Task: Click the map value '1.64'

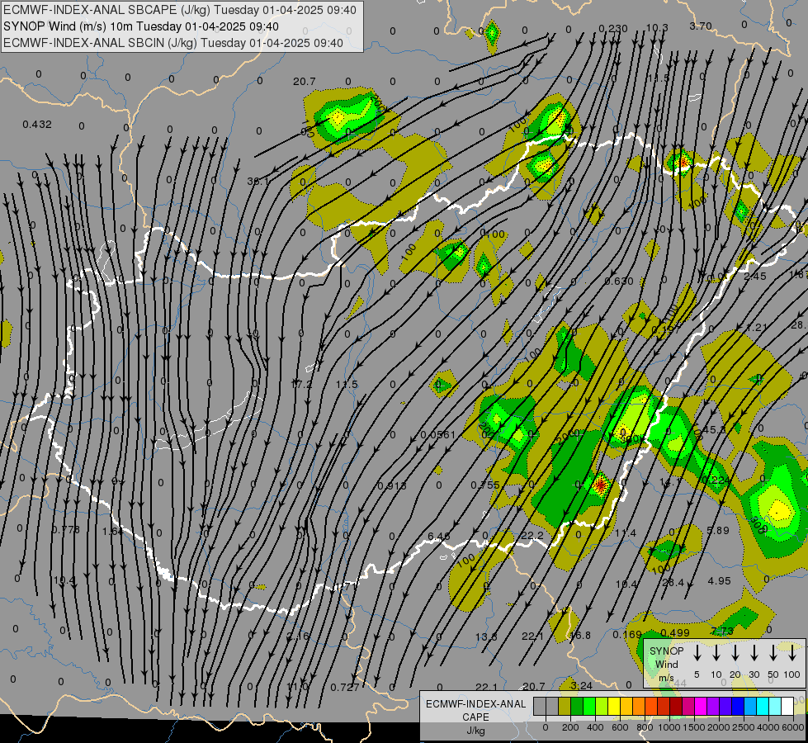Action: pos(112,531)
